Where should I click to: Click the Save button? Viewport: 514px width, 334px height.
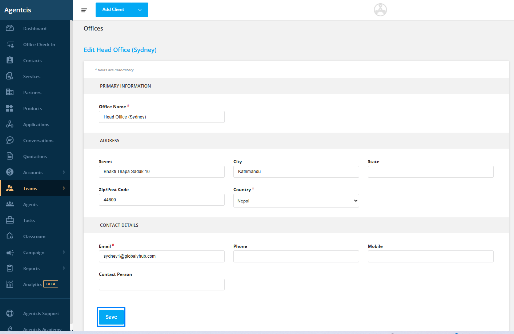[x=111, y=317]
